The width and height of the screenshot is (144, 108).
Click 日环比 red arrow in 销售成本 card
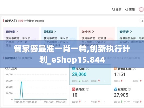[x=122, y=81]
